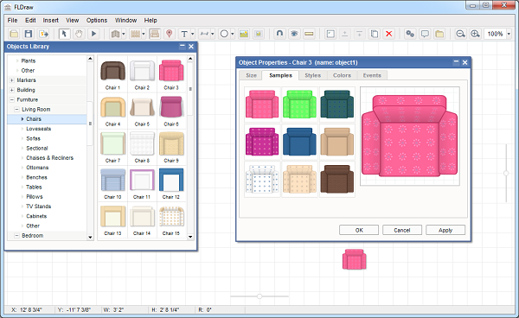Toggle the eye visibility icon
Image resolution: width=519 pixels, height=318 pixels.
tap(294, 34)
